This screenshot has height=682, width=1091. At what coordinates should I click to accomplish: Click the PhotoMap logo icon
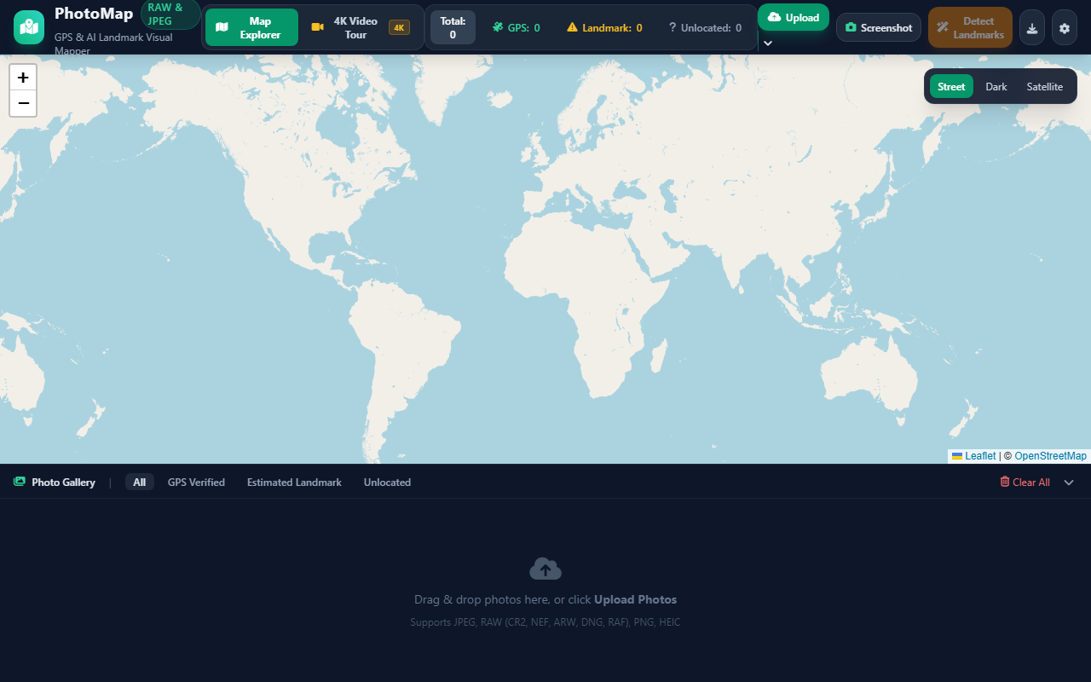pyautogui.click(x=29, y=27)
